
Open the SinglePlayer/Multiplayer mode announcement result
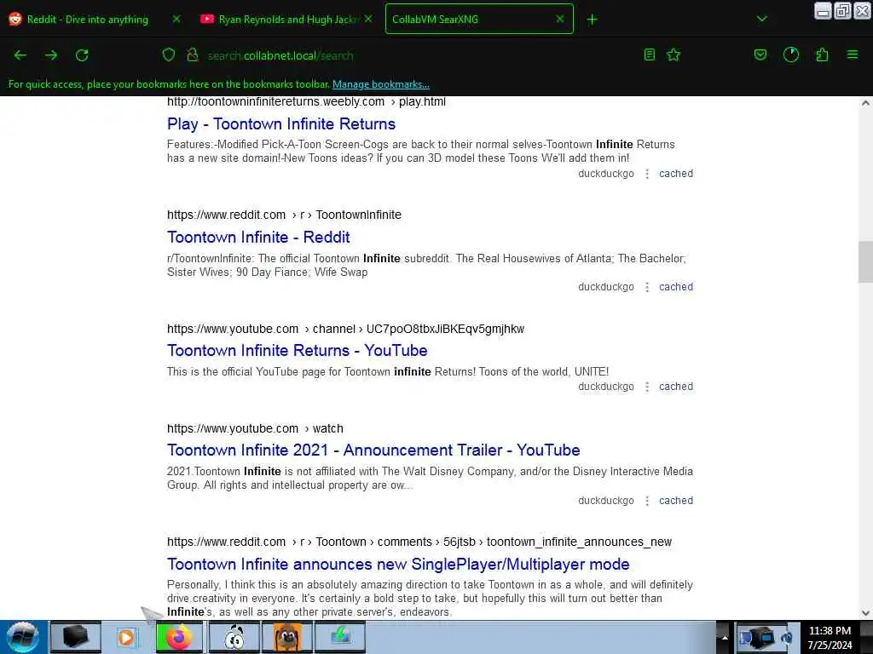(398, 564)
